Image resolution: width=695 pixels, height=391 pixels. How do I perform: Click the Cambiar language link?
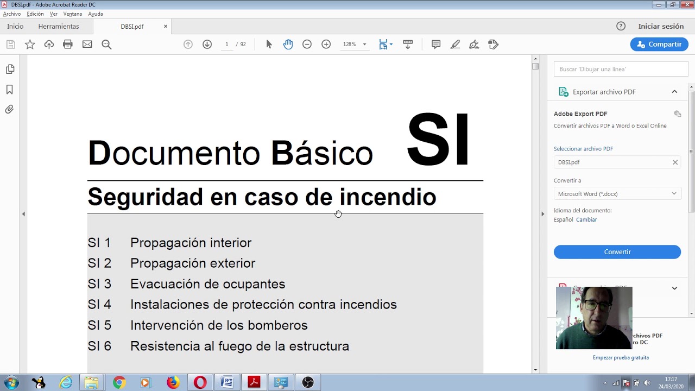point(586,220)
